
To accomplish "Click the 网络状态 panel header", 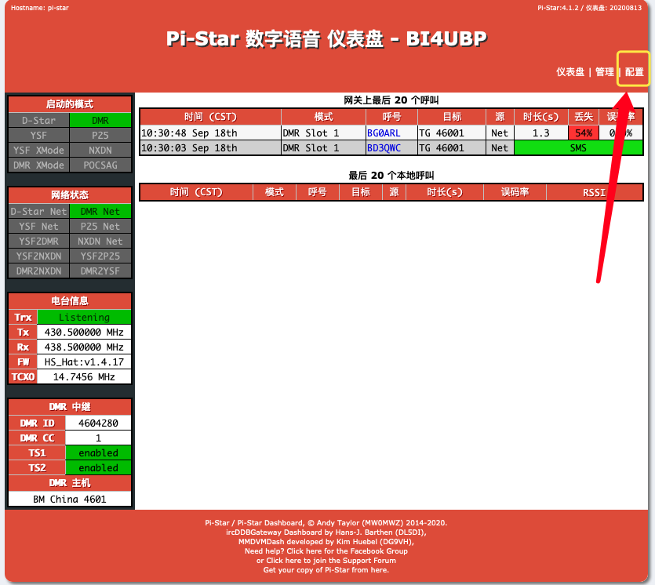I will (70, 195).
